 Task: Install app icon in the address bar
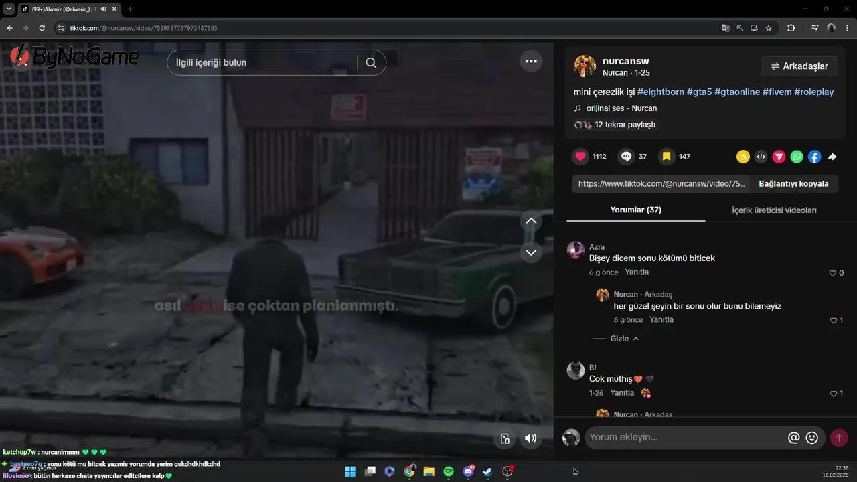coord(754,28)
